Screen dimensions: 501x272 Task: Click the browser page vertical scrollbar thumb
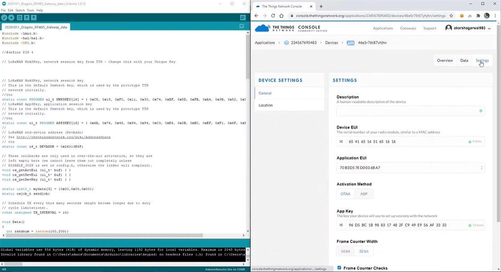pos(498,123)
